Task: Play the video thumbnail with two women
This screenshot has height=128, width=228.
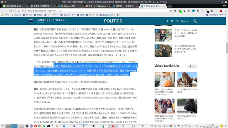Action: (x=165, y=106)
